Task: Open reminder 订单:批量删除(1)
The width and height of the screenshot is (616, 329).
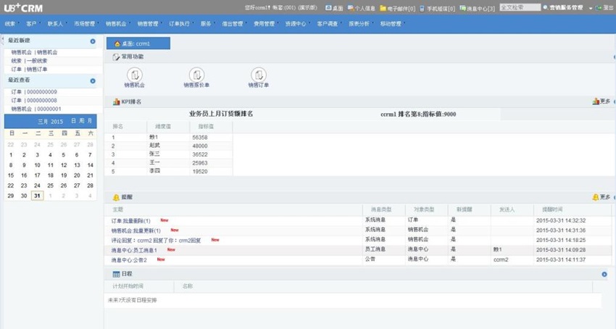Action: (131, 221)
